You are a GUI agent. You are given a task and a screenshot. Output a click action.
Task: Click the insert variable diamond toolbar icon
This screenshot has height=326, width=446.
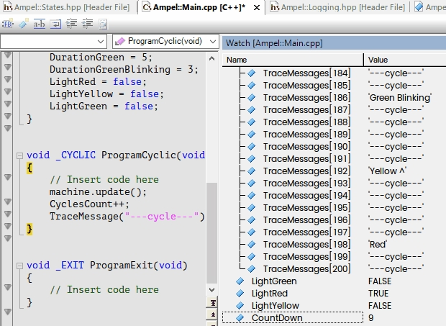(23, 24)
